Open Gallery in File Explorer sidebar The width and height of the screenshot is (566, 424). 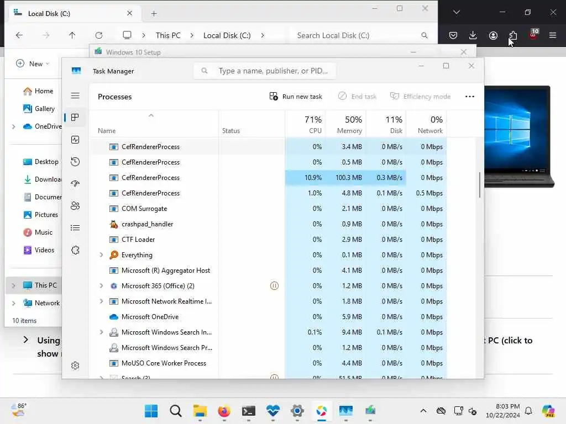coord(39,109)
